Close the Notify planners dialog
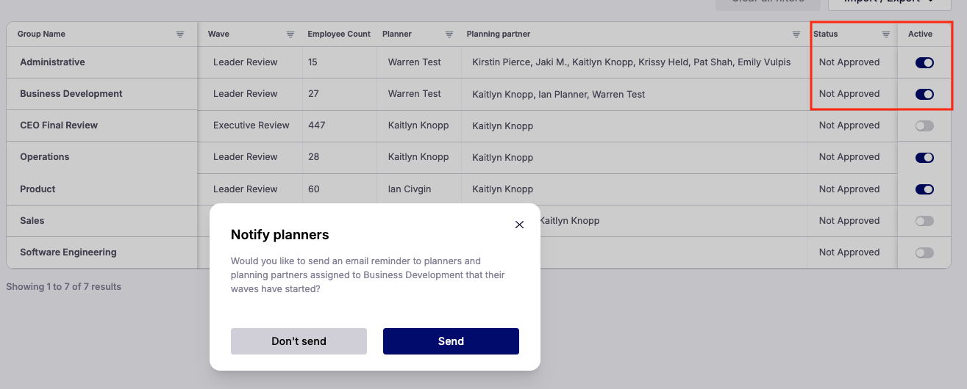Image resolution: width=967 pixels, height=389 pixels. click(519, 225)
